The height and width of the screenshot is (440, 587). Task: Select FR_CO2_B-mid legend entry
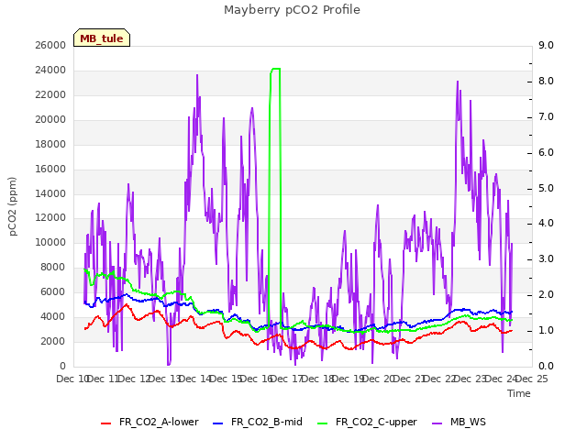(x=258, y=422)
